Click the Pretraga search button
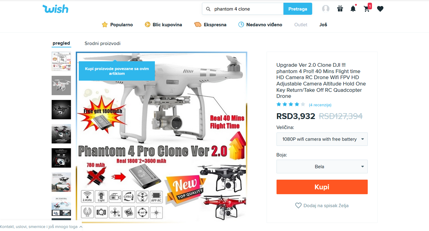Viewport: 429px width, 231px height. [298, 9]
